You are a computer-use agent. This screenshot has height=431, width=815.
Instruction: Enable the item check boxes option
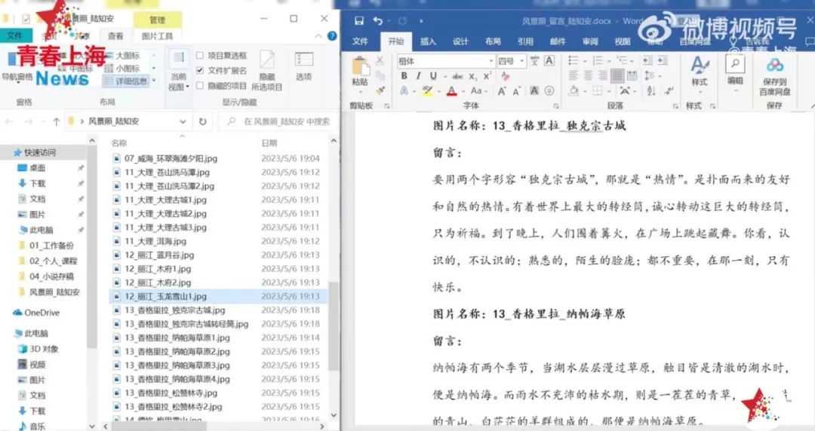click(x=200, y=56)
